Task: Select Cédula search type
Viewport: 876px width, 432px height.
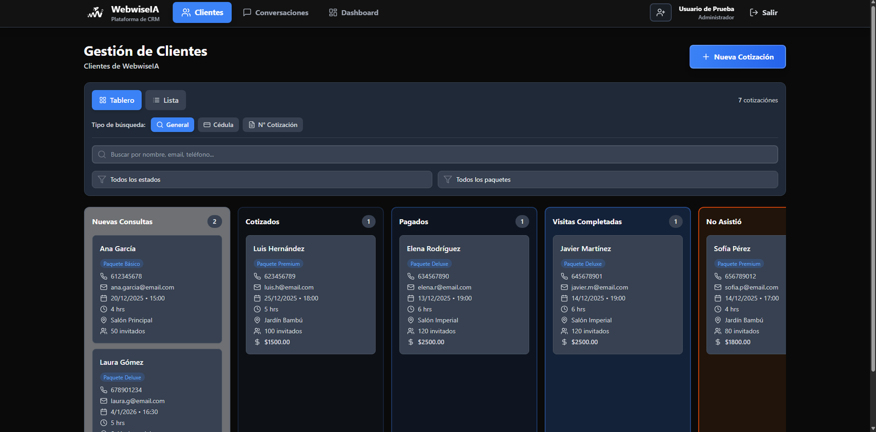Action: coord(218,125)
